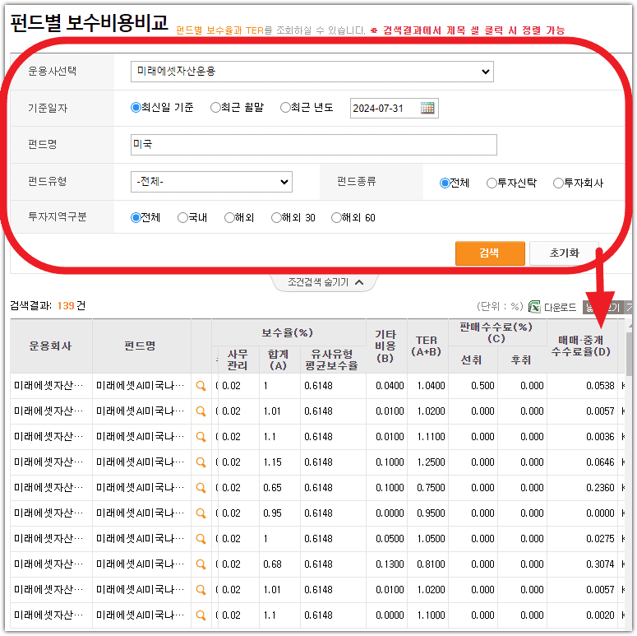
Task: Open 펀드유형 -전체- dropdown
Action: point(211,182)
